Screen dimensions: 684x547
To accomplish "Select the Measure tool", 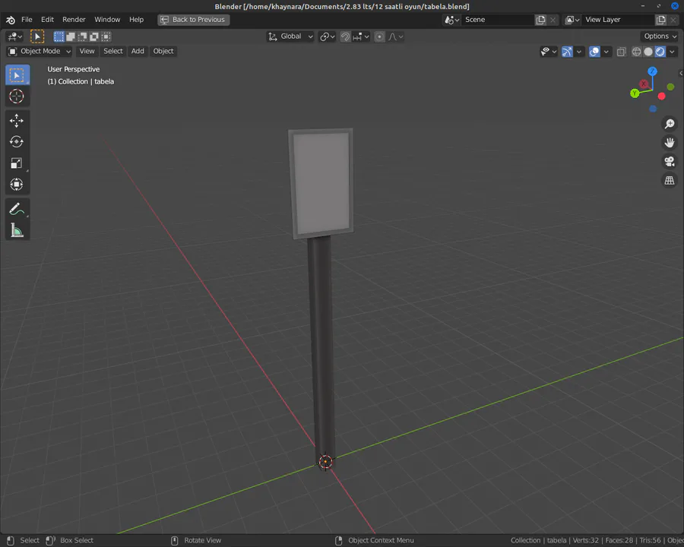I will pyautogui.click(x=17, y=230).
